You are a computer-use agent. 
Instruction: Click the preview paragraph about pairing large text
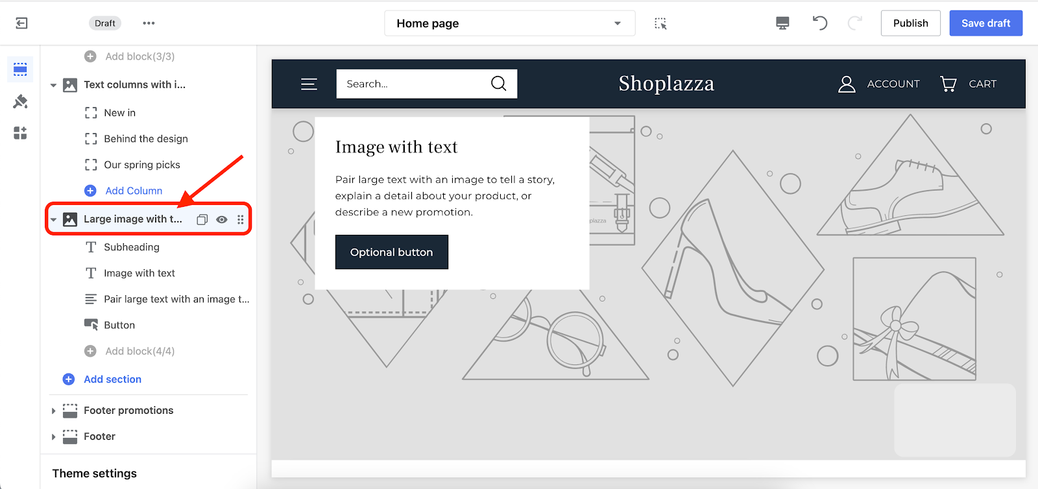(x=445, y=196)
